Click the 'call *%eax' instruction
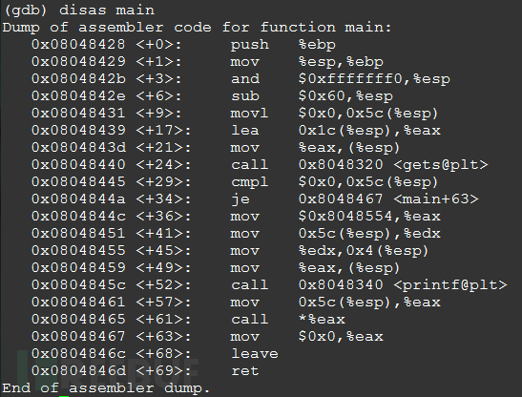This screenshot has width=522, height=397. pyautogui.click(x=288, y=319)
